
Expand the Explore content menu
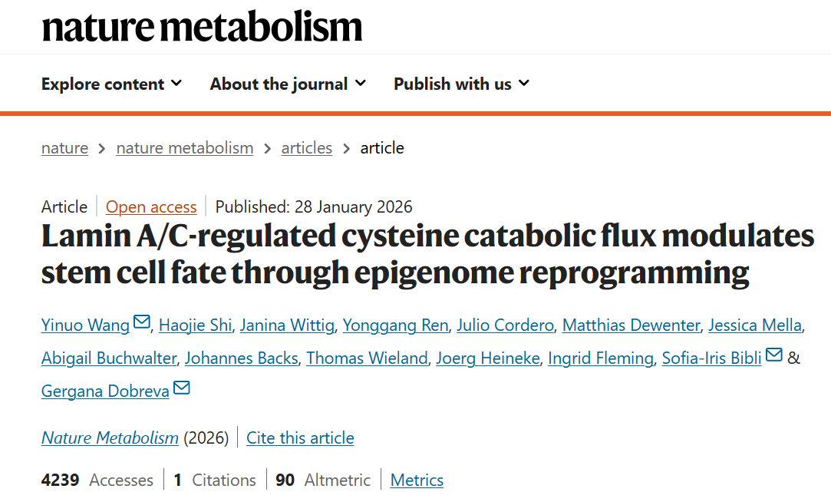click(111, 84)
